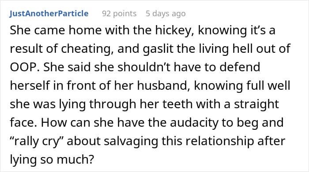Click the word audacity in the comment
The image size is (309, 172).
click(194, 123)
